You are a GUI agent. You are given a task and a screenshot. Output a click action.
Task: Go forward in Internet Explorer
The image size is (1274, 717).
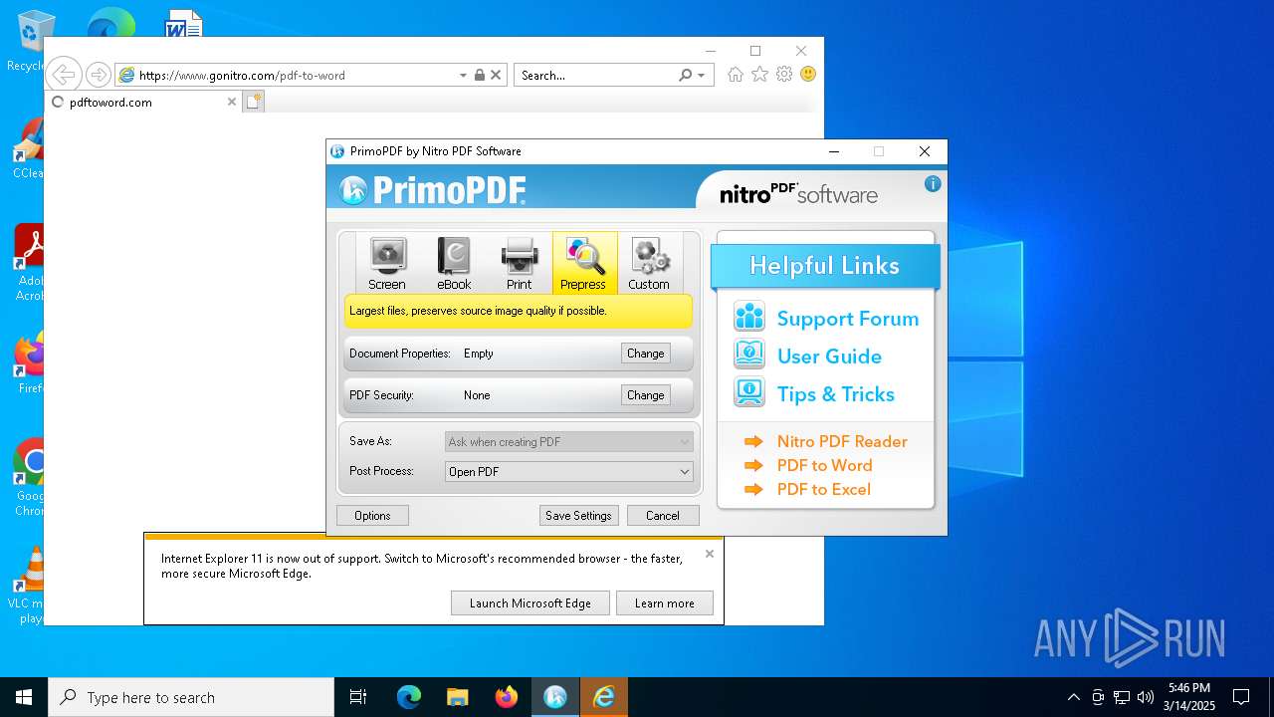coord(98,75)
